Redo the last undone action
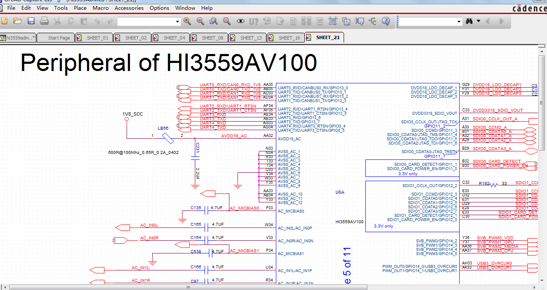547x290 pixels. click(110, 21)
